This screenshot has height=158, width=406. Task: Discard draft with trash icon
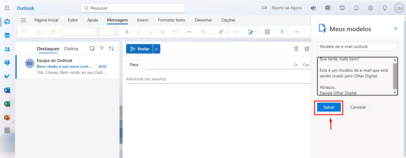(296, 49)
